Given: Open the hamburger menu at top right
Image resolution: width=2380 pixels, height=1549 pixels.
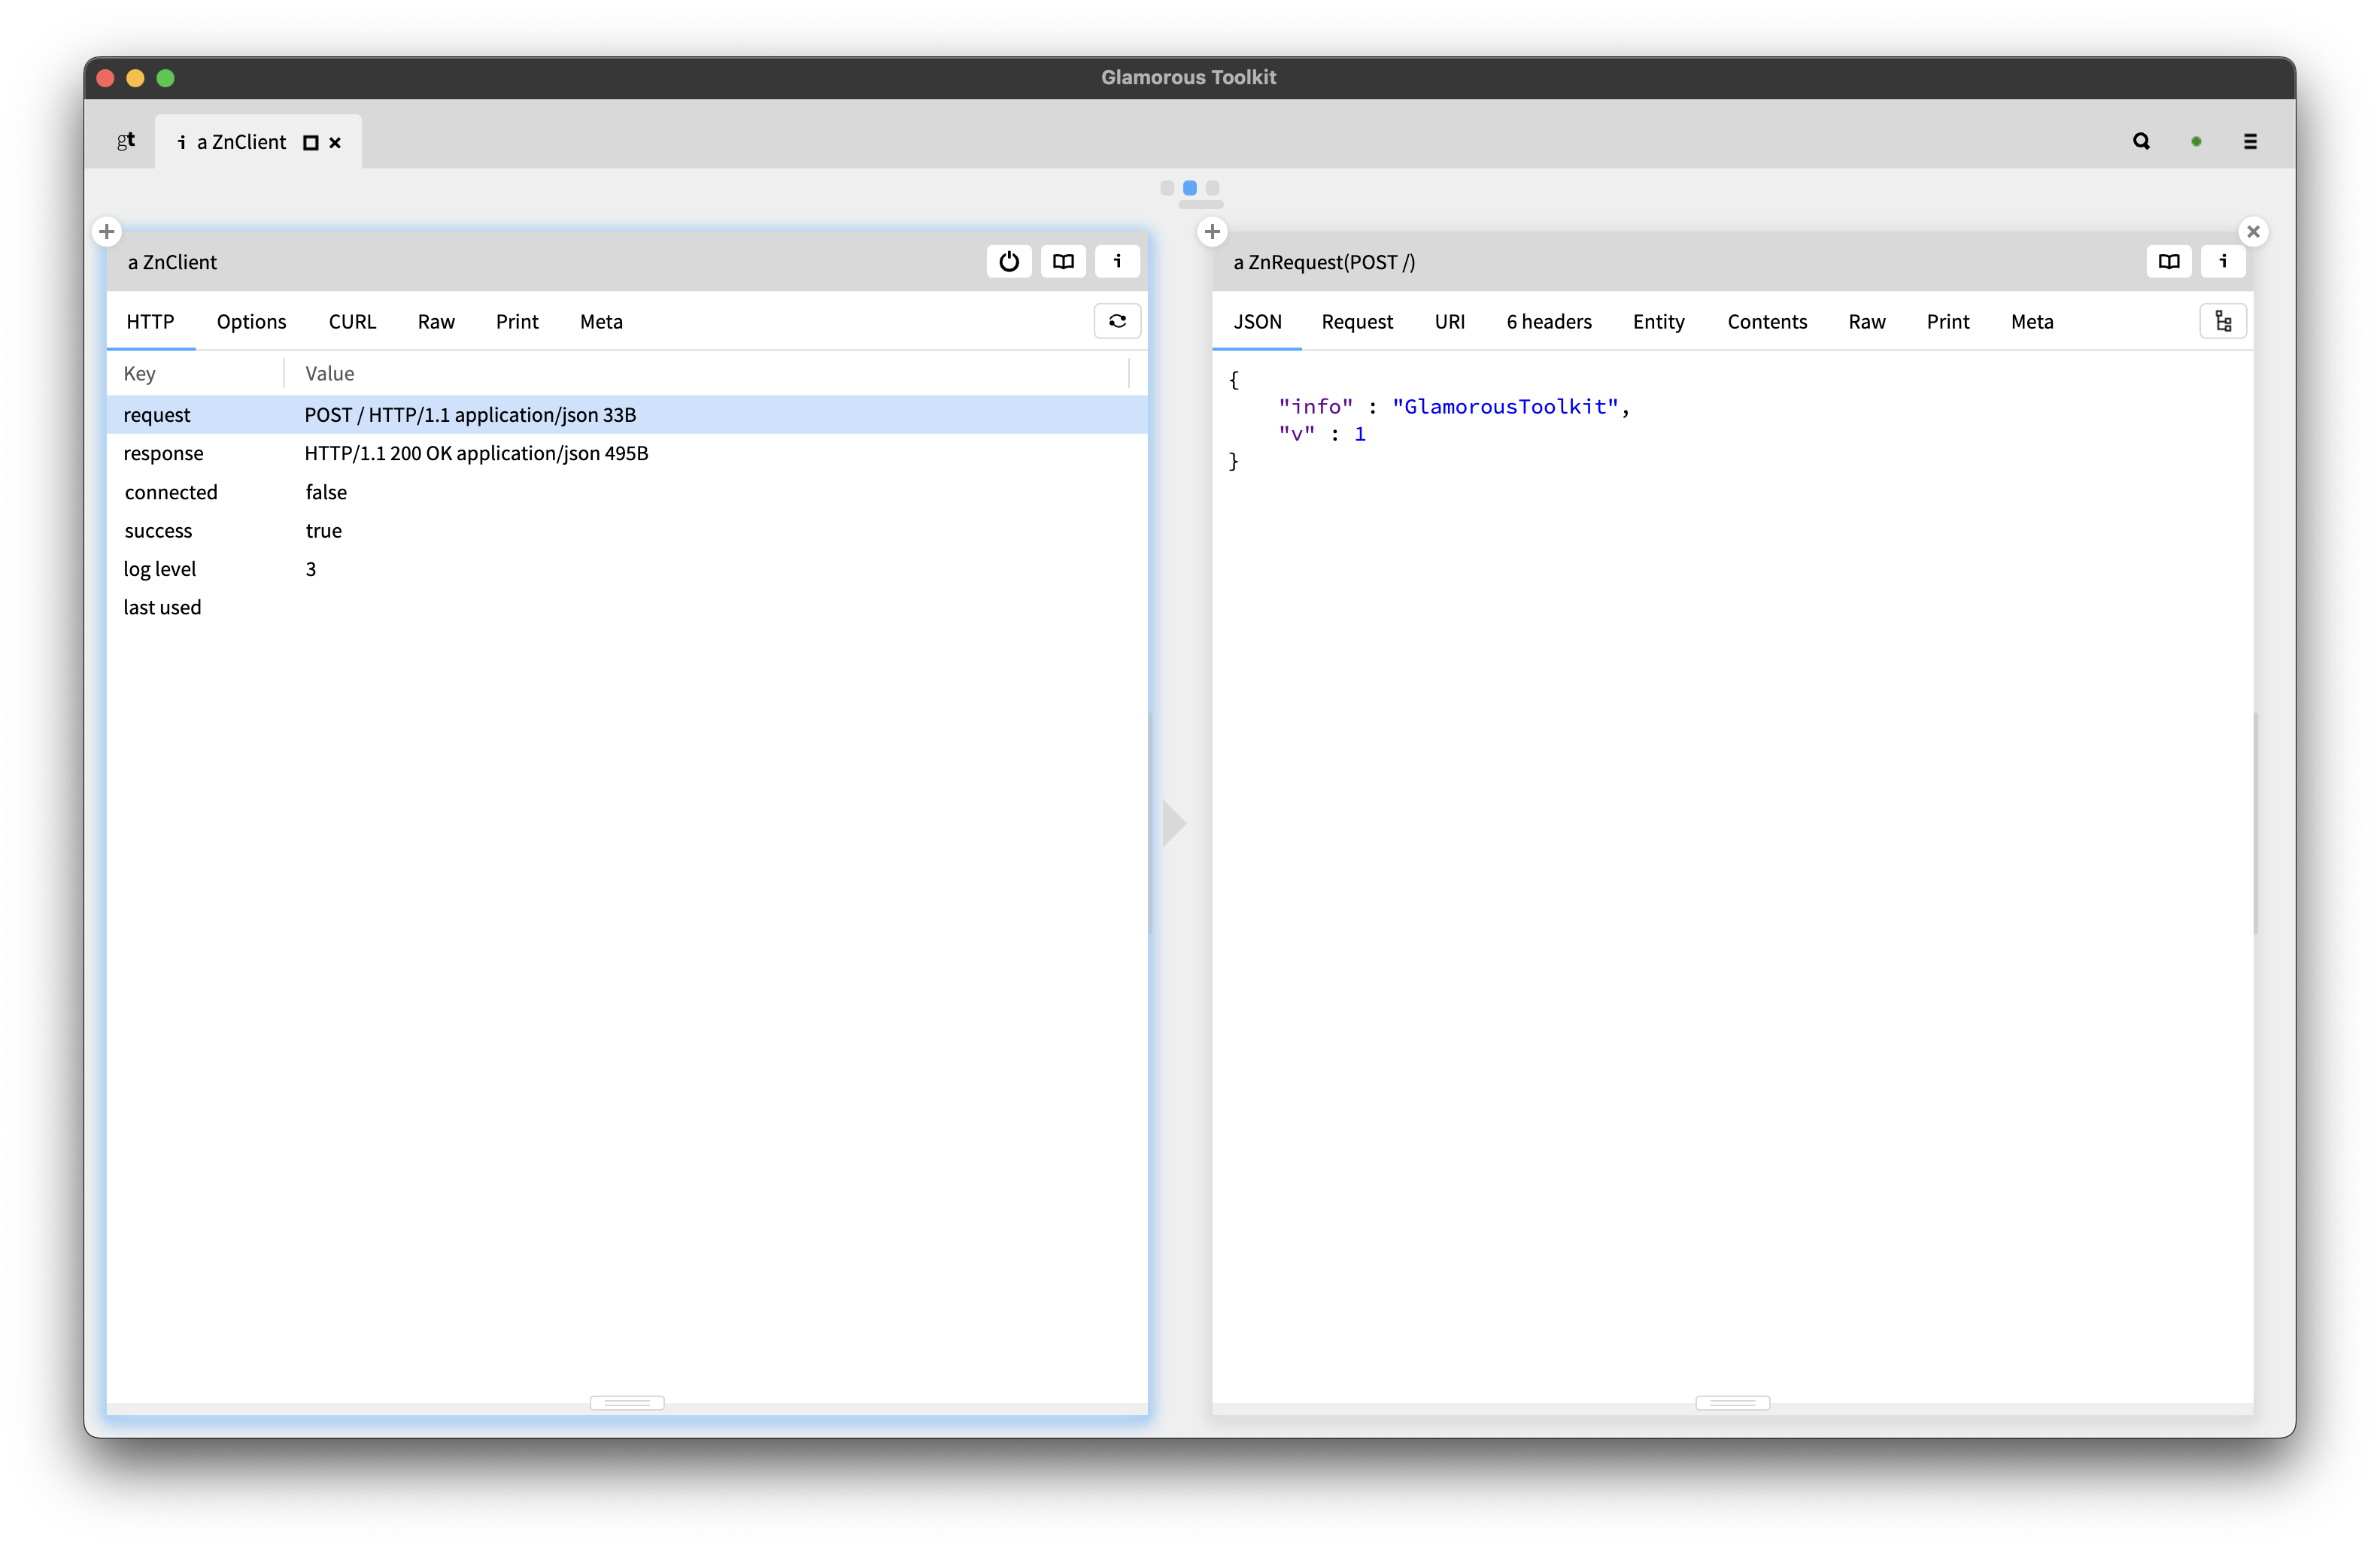Looking at the screenshot, I should (2250, 141).
